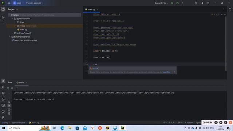Click the editor vertical scrollbar
Screen dimensions: 233x131
click(226, 44)
